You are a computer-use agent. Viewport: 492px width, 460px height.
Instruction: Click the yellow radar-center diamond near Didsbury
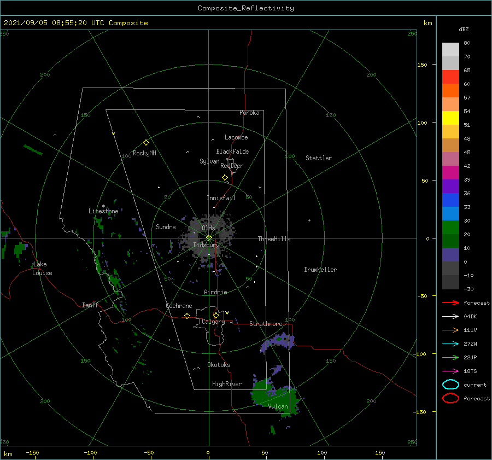[209, 238]
